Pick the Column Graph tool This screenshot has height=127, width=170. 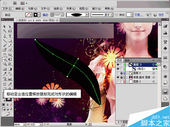10,79
